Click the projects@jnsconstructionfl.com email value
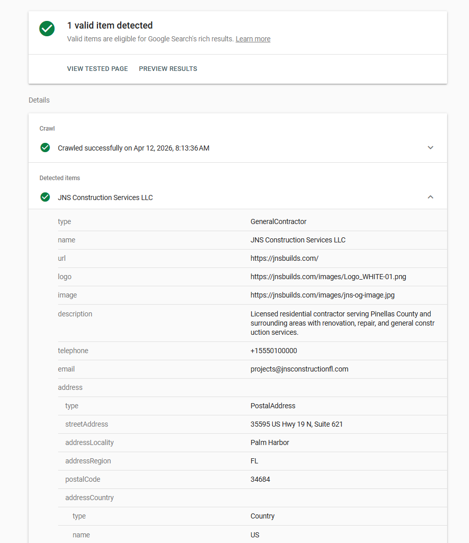Image resolution: width=469 pixels, height=543 pixels. [300, 368]
